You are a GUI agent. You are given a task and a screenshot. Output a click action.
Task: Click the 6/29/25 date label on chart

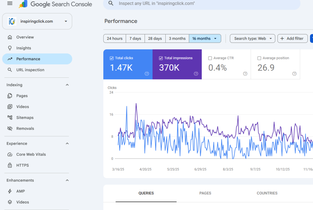(x=201, y=169)
